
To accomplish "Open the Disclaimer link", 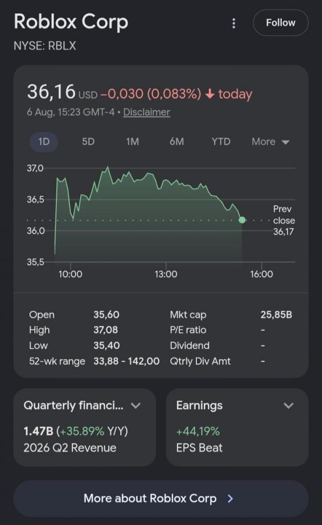I will 147,112.
